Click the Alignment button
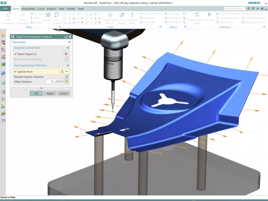The image size is (268, 201). (147, 18)
